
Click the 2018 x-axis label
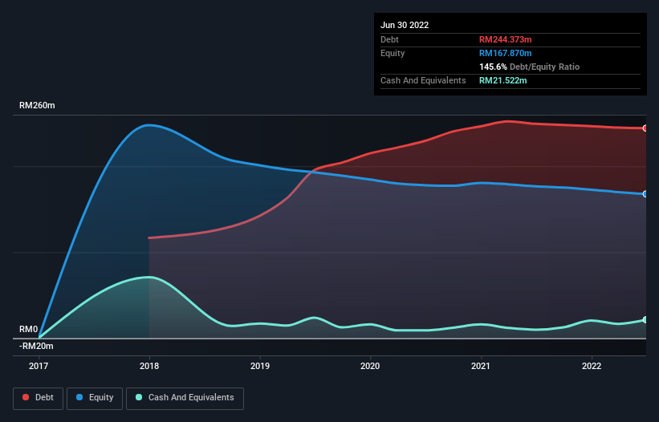pos(149,366)
